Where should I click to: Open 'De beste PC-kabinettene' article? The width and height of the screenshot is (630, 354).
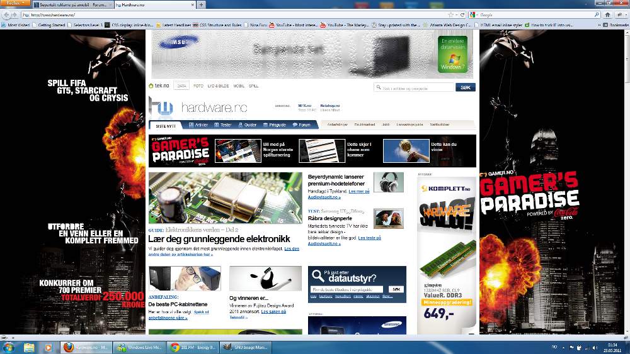[x=178, y=304]
